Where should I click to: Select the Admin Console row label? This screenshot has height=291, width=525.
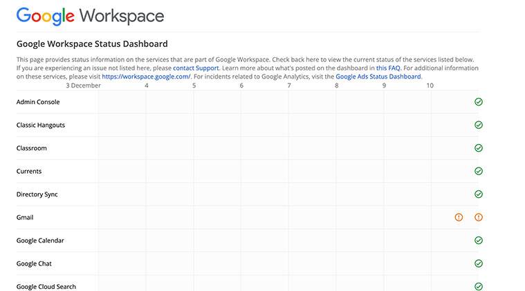tap(38, 102)
